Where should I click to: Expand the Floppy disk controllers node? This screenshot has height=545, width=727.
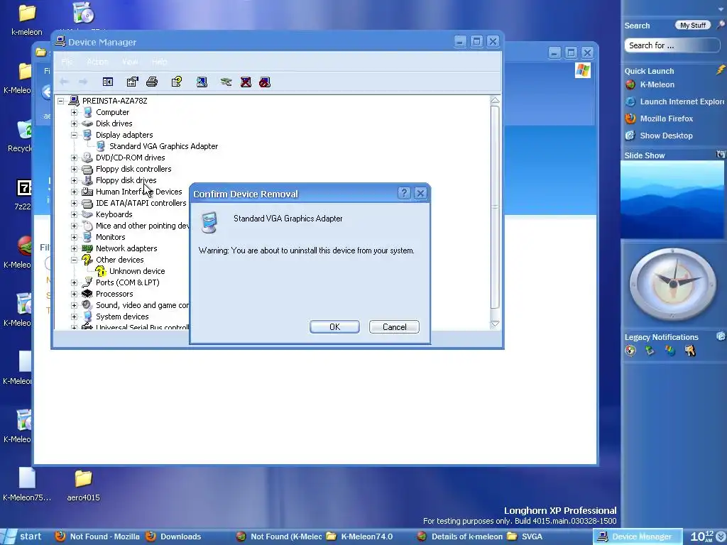tap(74, 169)
